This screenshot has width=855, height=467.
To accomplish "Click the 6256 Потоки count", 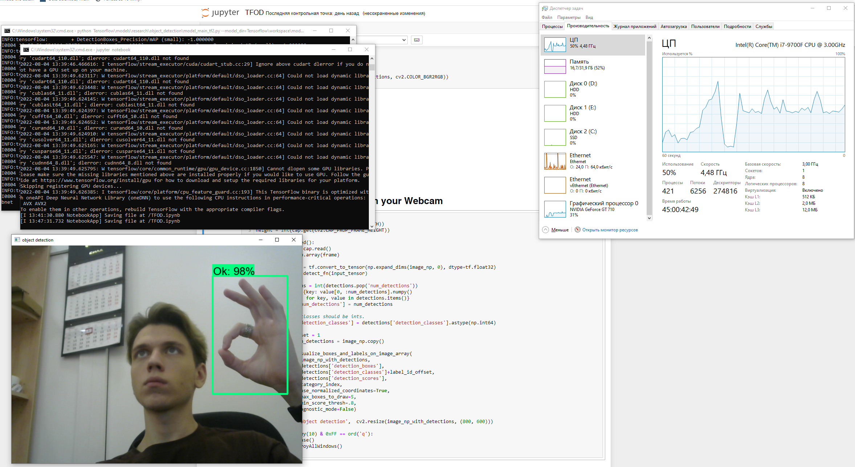I will tap(698, 191).
